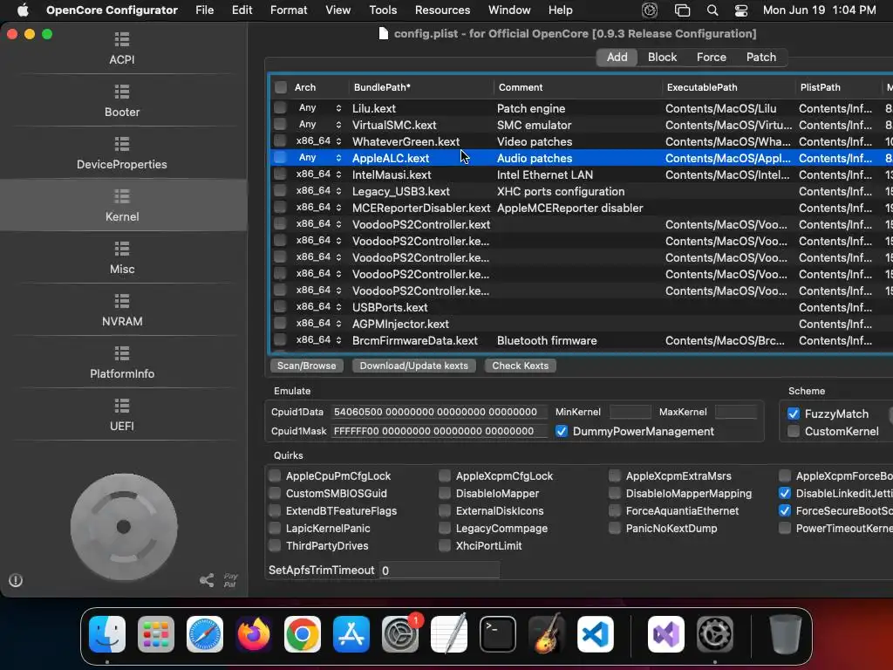This screenshot has width=893, height=670.
Task: Switch to the Force tab
Action: 712,57
